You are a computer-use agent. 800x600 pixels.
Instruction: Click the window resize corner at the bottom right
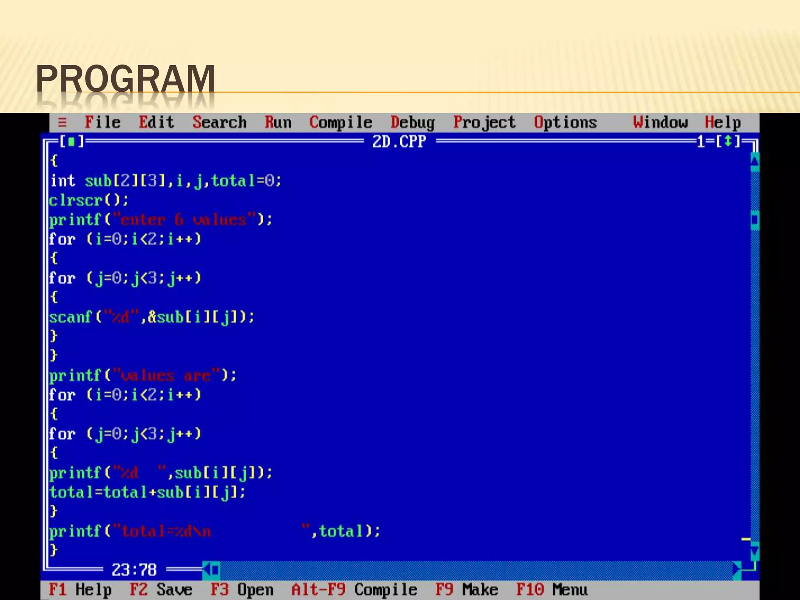pyautogui.click(x=750, y=567)
